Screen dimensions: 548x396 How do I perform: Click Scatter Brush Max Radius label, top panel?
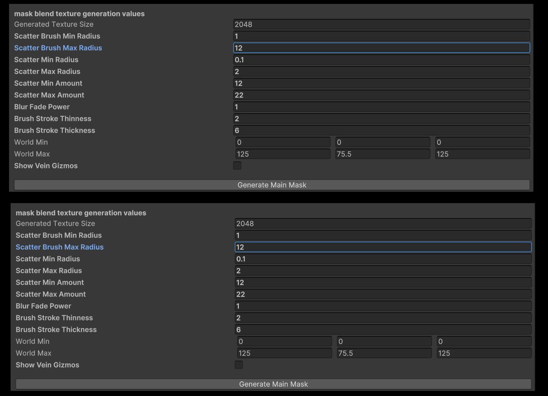click(x=58, y=48)
